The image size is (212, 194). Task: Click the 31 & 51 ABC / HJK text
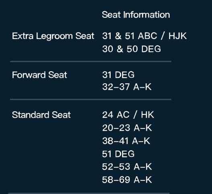coord(144,36)
